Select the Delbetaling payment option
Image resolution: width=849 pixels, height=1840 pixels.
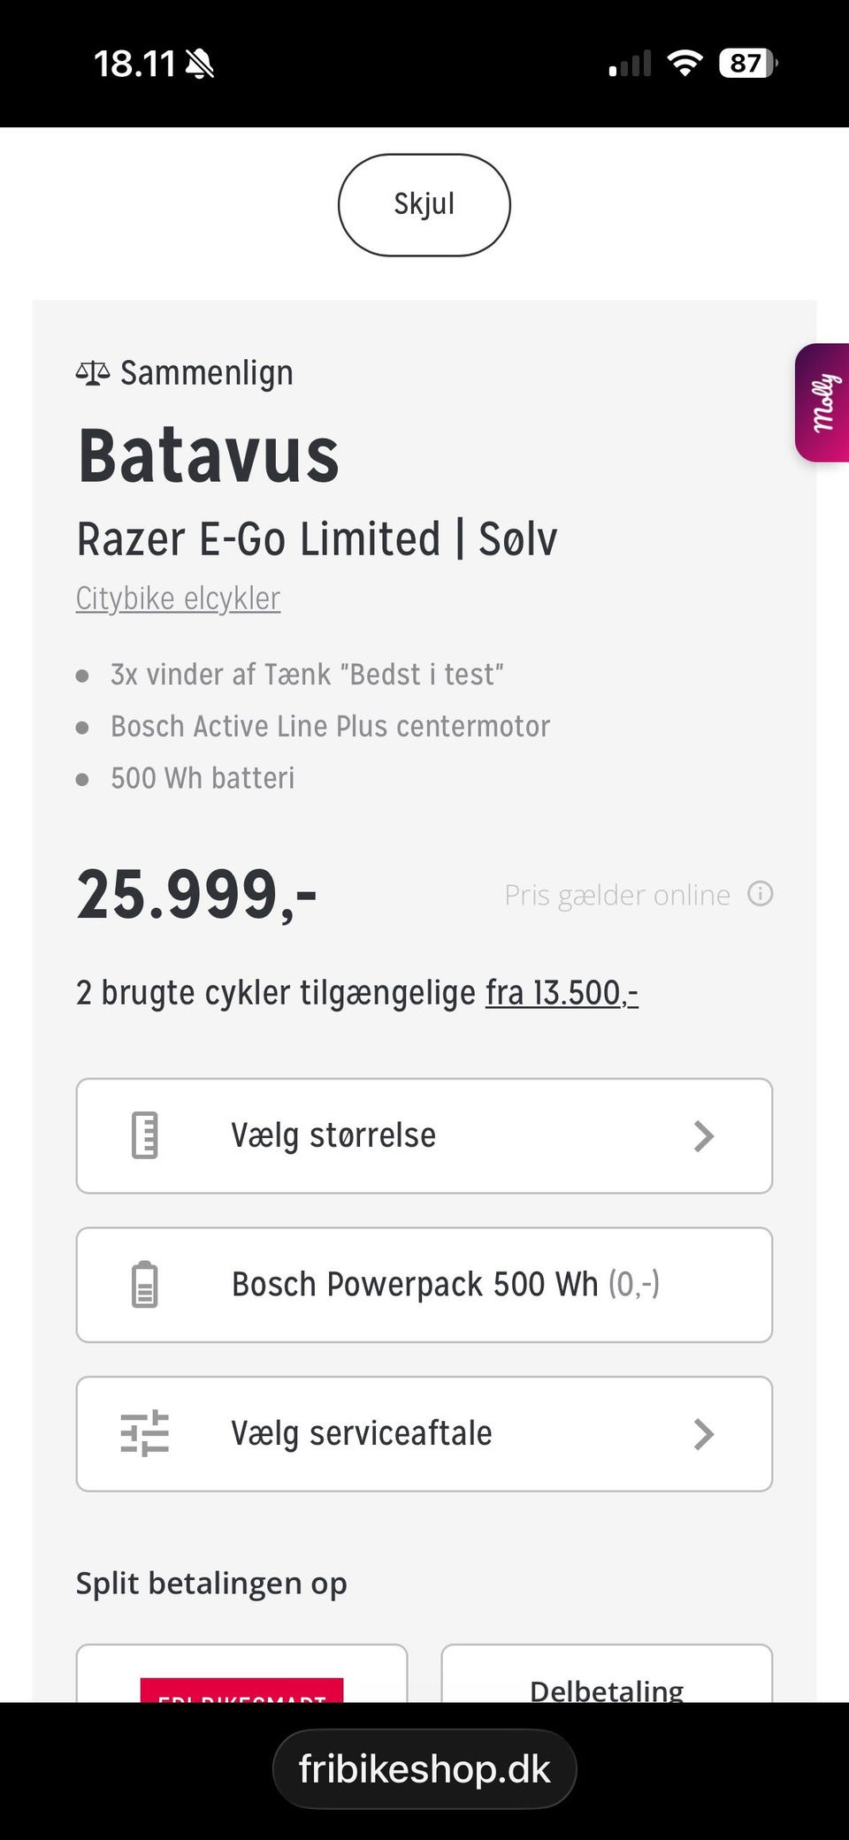607,1679
